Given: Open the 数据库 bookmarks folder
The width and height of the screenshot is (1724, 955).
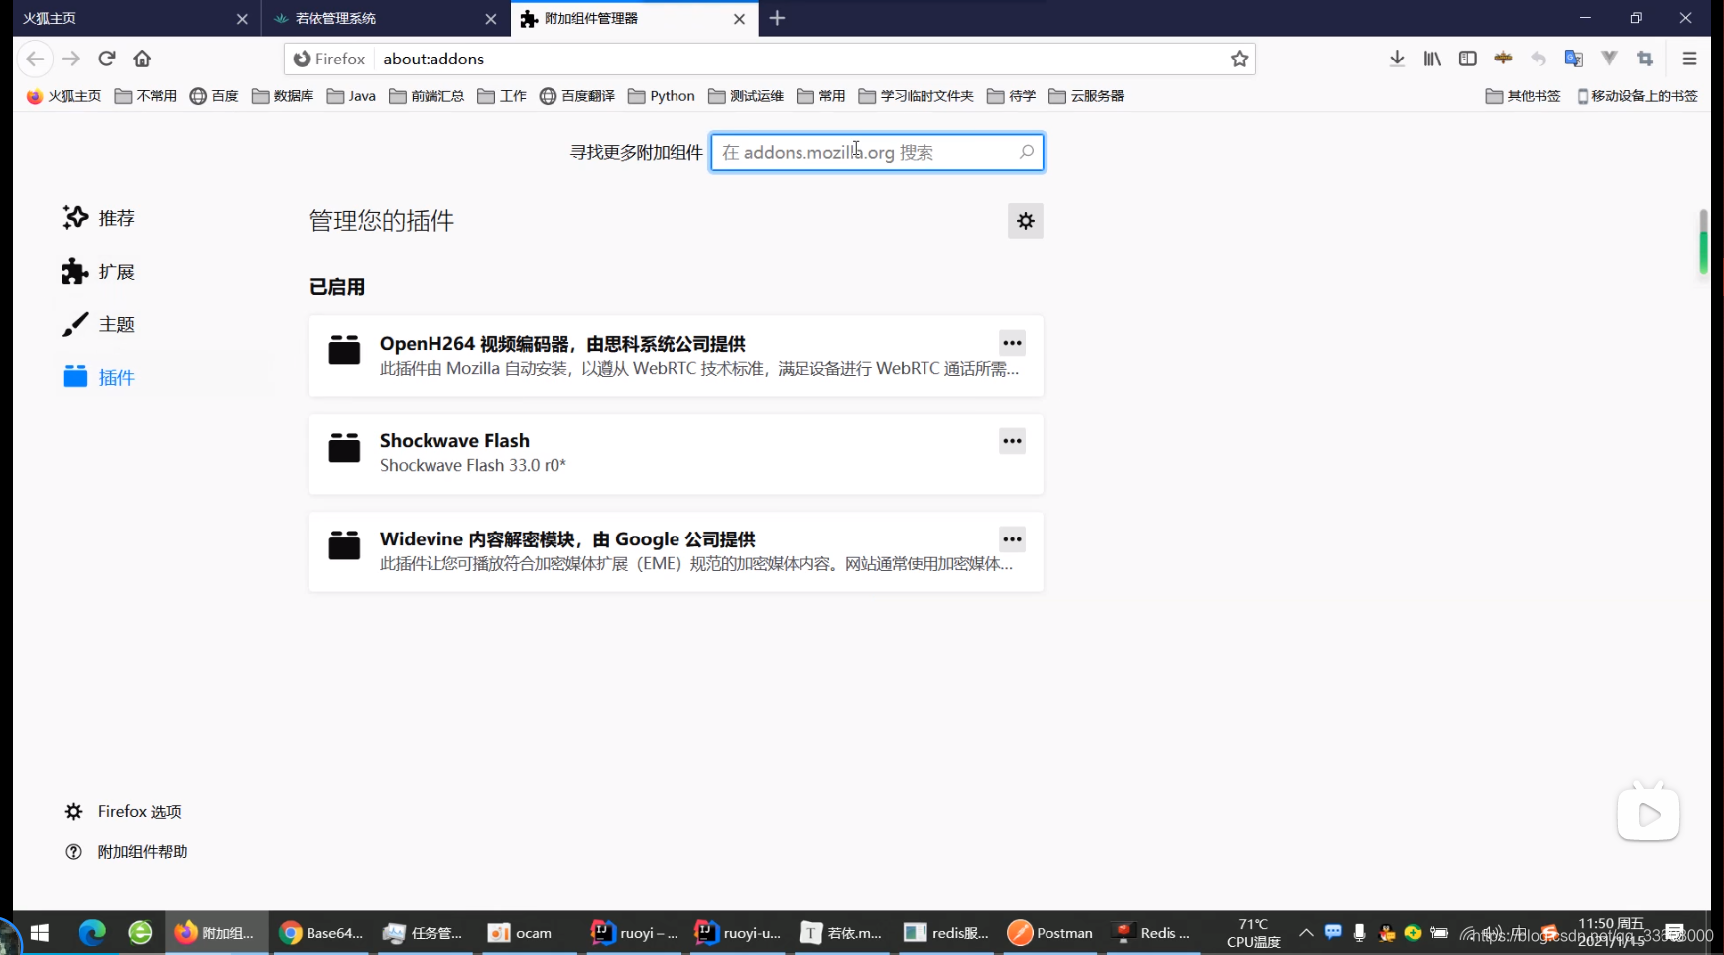Looking at the screenshot, I should click(x=284, y=96).
